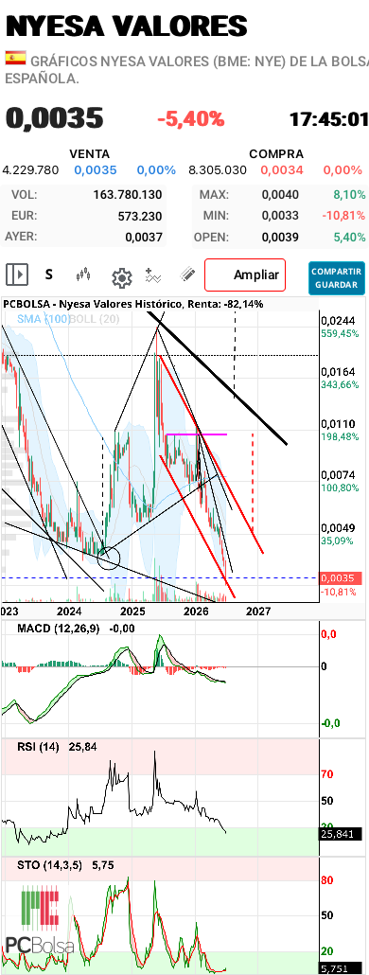Toggle the side panel icon
The height and width of the screenshot is (975, 369).
pyautogui.click(x=17, y=275)
